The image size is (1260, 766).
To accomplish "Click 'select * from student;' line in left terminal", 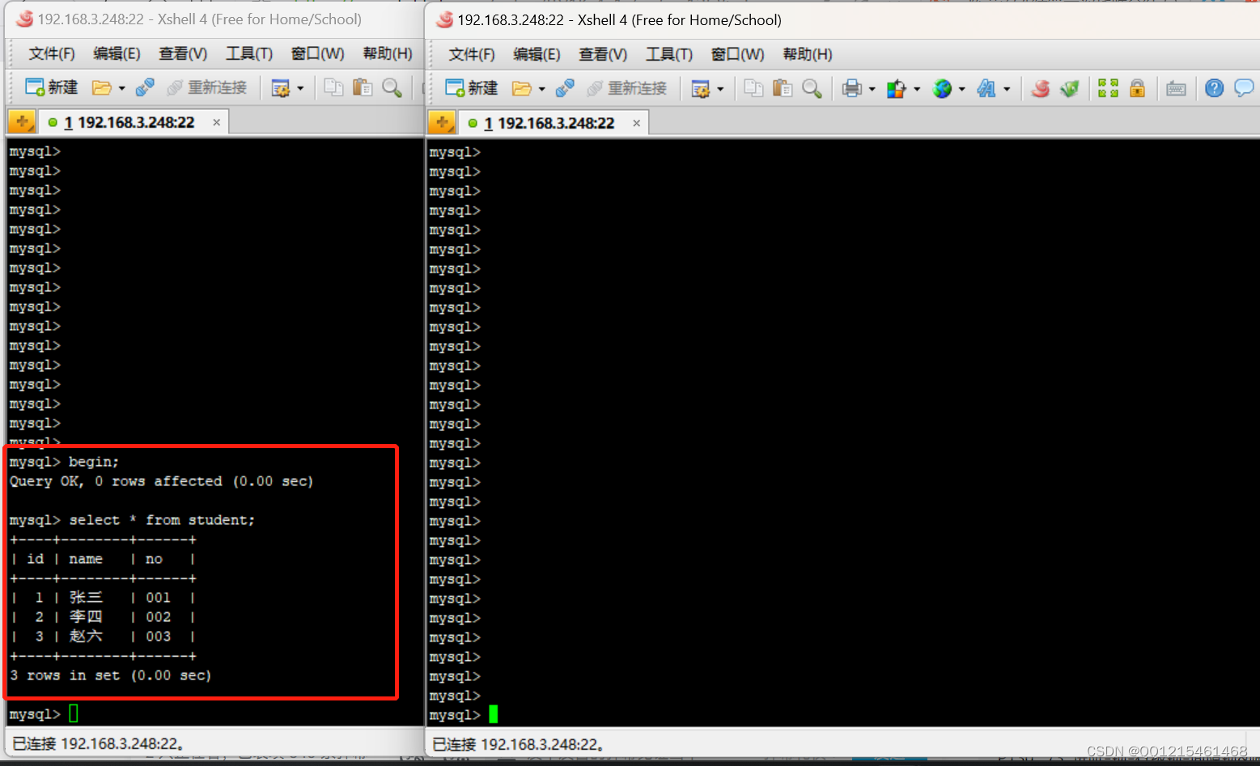I will [132, 520].
